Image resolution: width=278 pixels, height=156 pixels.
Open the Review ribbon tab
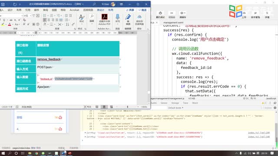(45, 10)
